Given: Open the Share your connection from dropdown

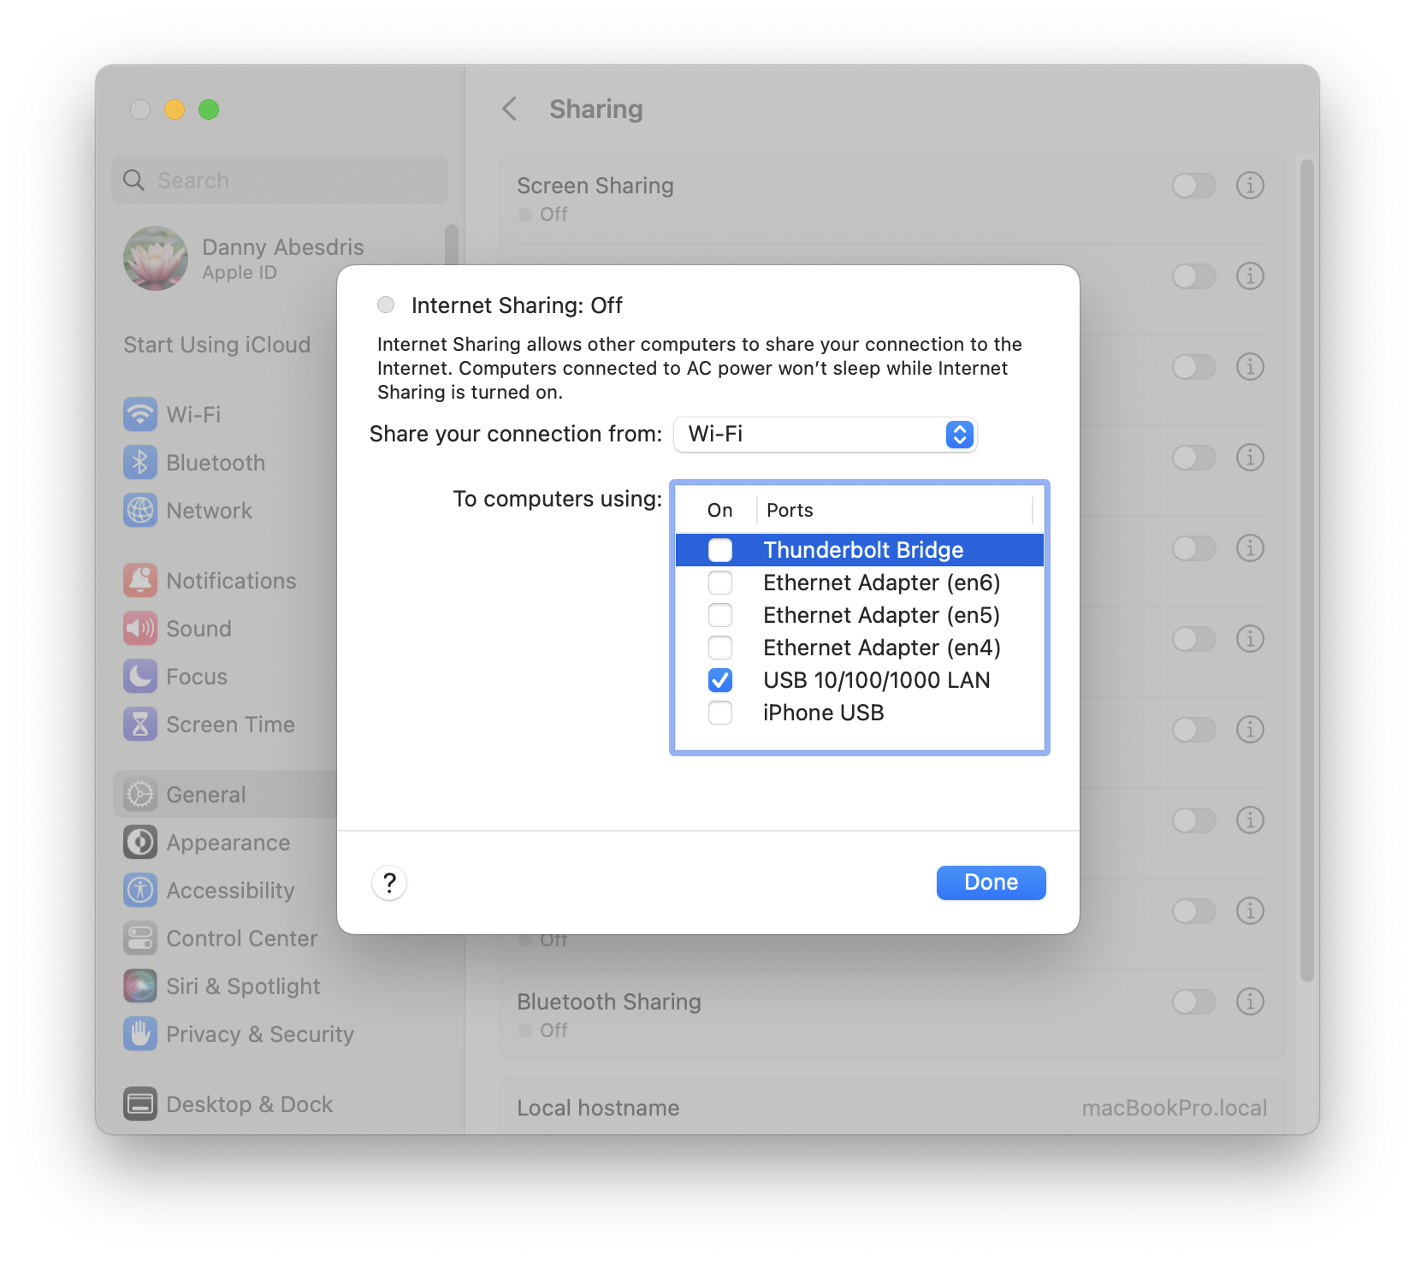Looking at the screenshot, I should pos(826,435).
